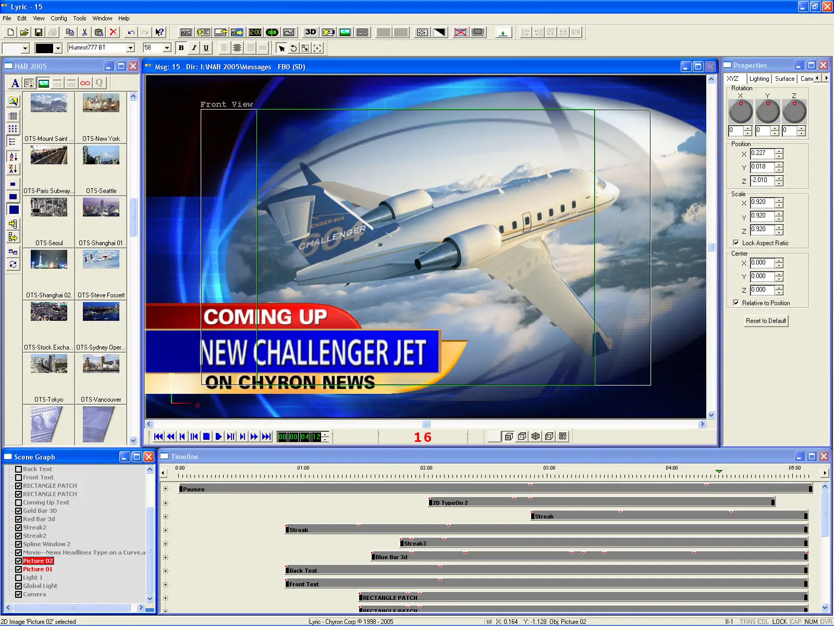Open the font name dropdown Humnst777 BT
The height and width of the screenshot is (626, 834).
point(131,48)
